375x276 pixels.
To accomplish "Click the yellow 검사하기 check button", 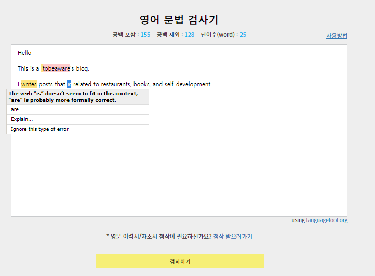I will tap(180, 261).
